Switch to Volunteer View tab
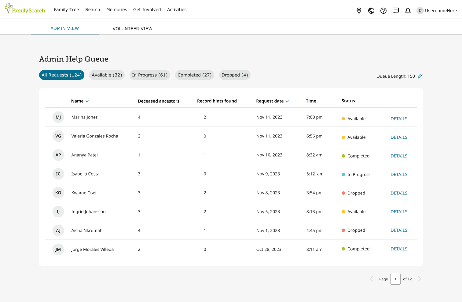 click(132, 29)
